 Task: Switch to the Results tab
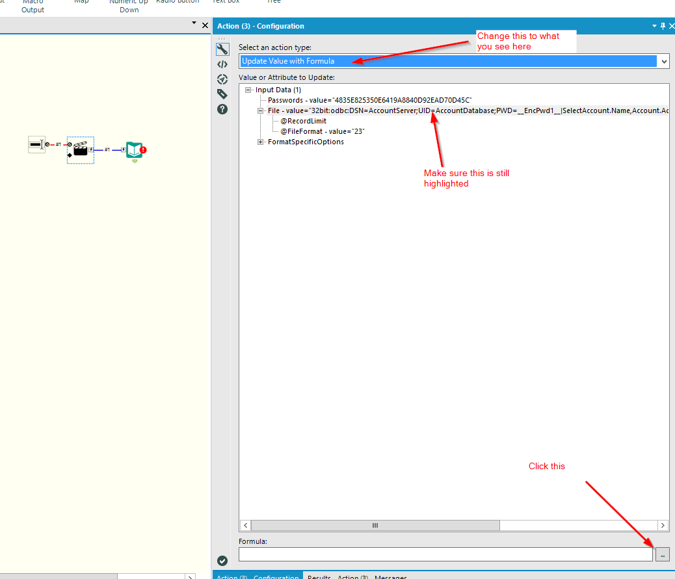319,577
